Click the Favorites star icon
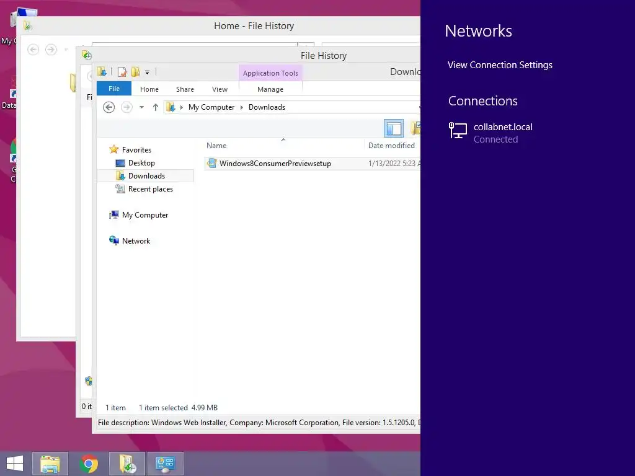 (114, 149)
